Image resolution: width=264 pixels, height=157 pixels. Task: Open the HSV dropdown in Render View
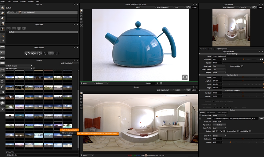tap(180, 7)
